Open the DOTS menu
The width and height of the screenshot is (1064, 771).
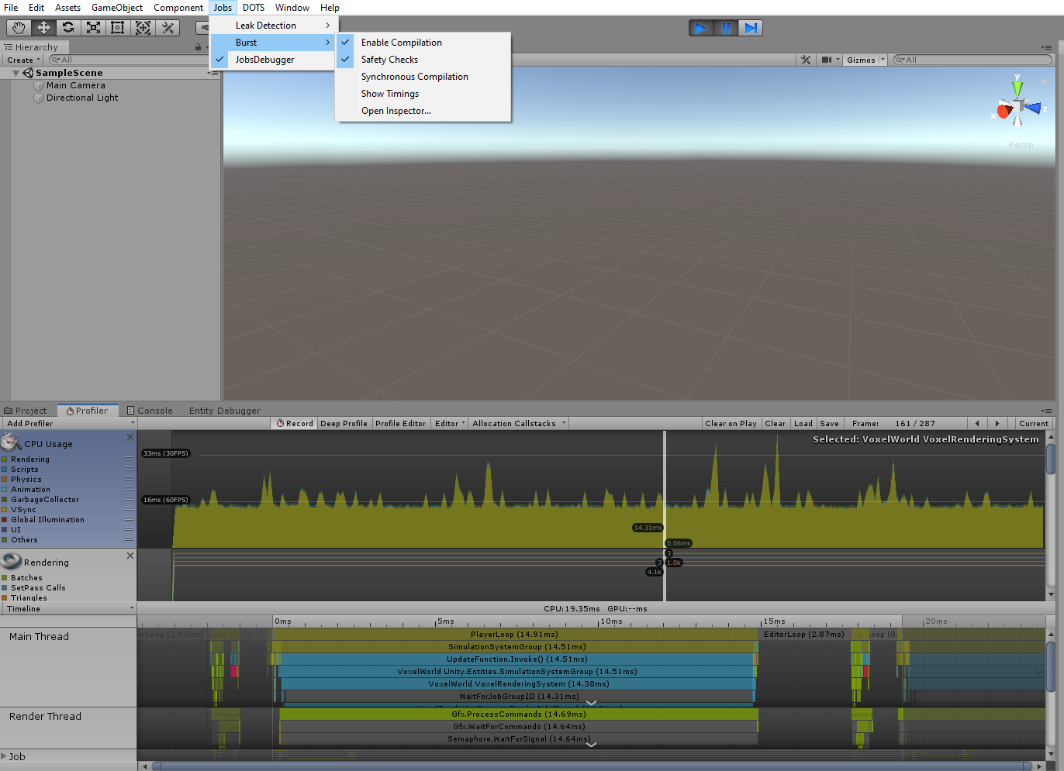[254, 8]
